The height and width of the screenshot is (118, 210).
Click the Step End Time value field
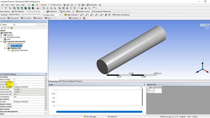pos(29,85)
